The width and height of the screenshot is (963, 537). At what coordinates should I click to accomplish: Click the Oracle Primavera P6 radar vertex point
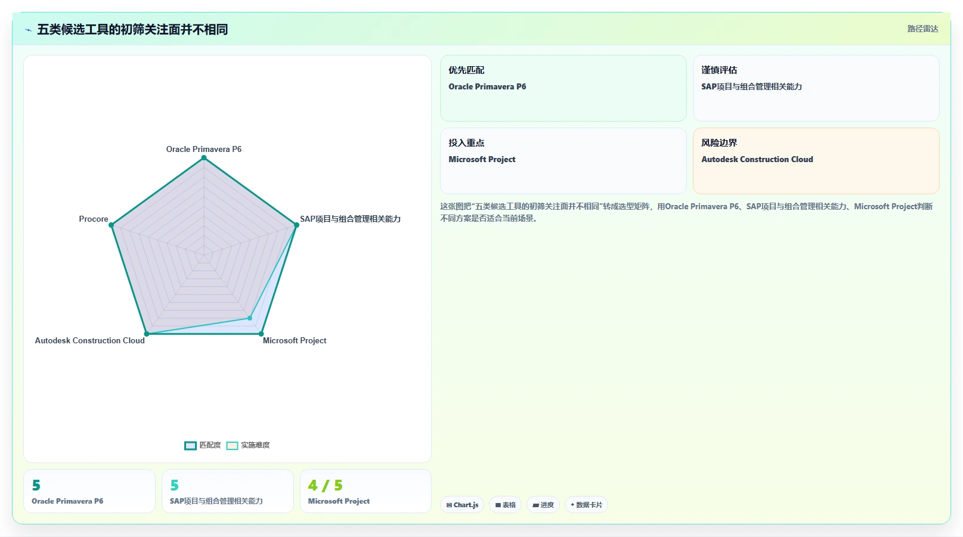(204, 158)
